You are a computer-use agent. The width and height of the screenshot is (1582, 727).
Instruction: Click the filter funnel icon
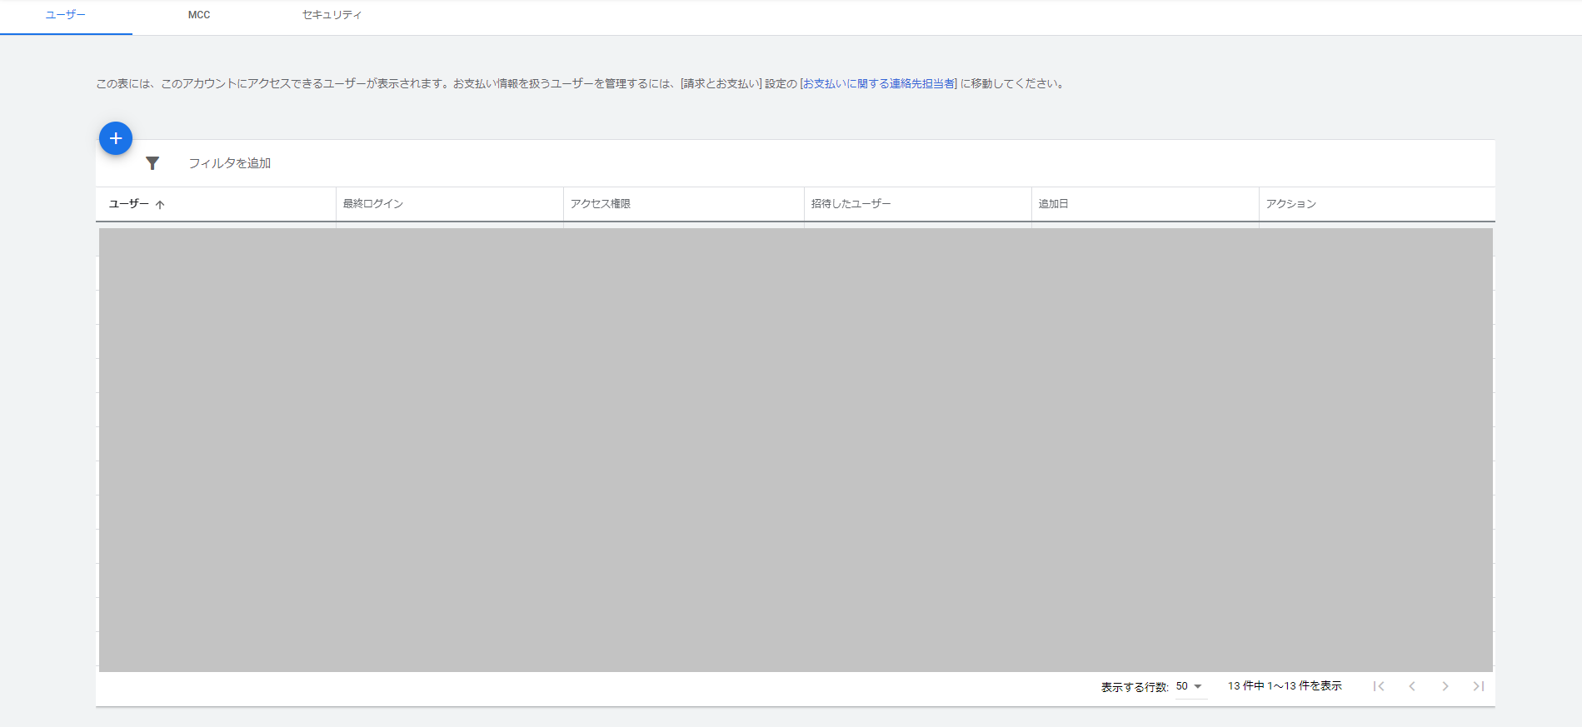tap(152, 163)
